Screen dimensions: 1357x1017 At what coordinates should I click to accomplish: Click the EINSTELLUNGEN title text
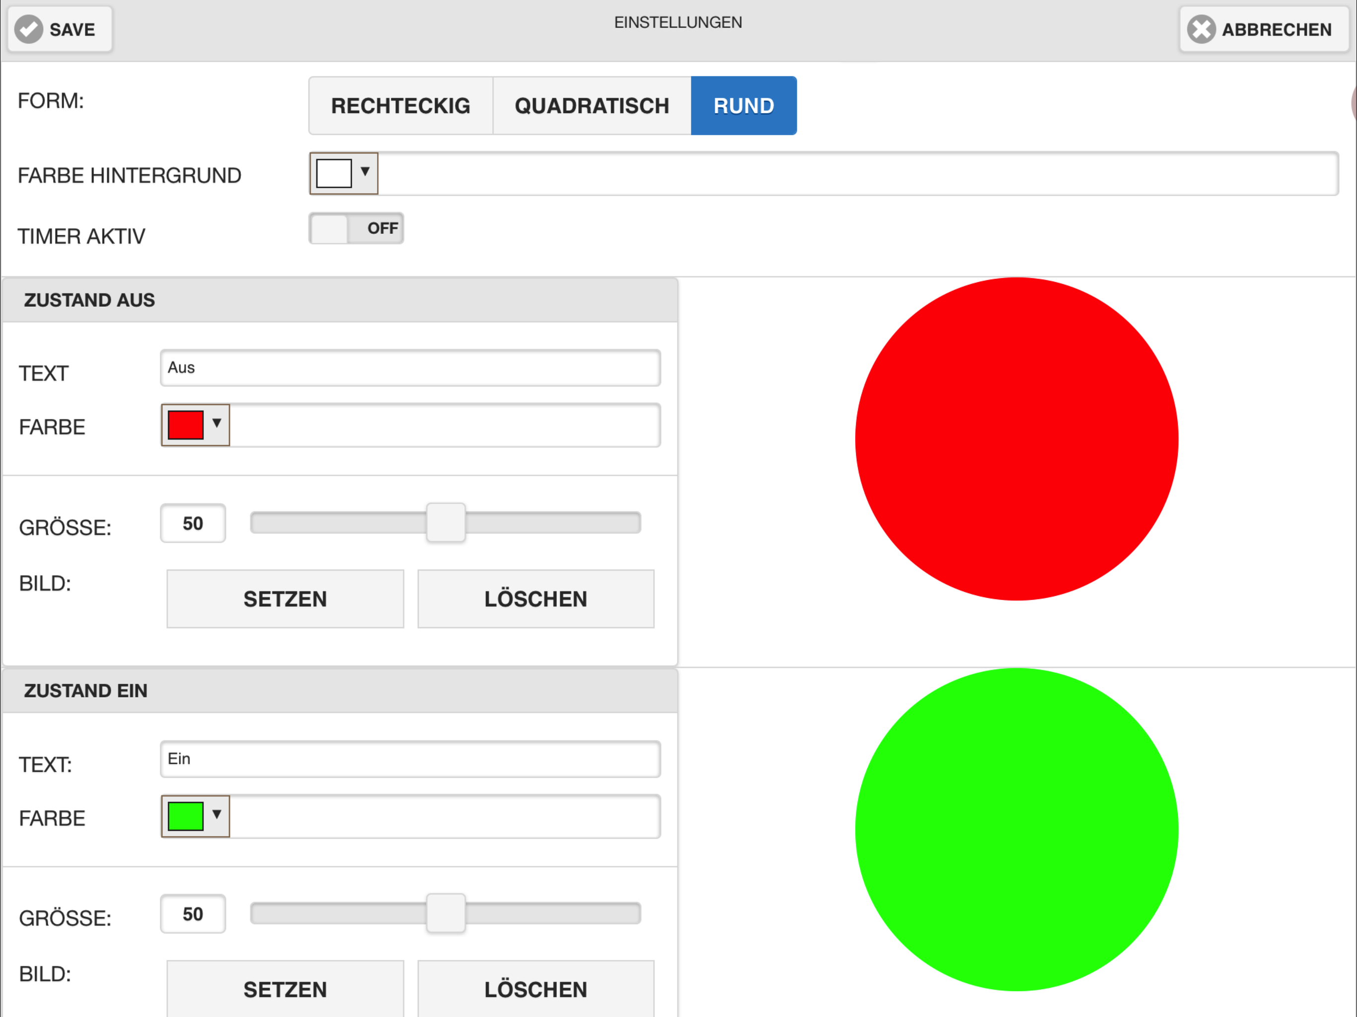(678, 23)
